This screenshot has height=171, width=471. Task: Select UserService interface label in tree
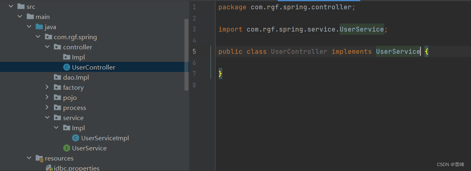pyautogui.click(x=89, y=148)
